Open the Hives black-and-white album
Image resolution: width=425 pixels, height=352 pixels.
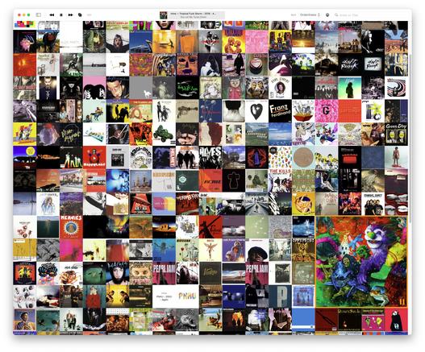click(210, 158)
